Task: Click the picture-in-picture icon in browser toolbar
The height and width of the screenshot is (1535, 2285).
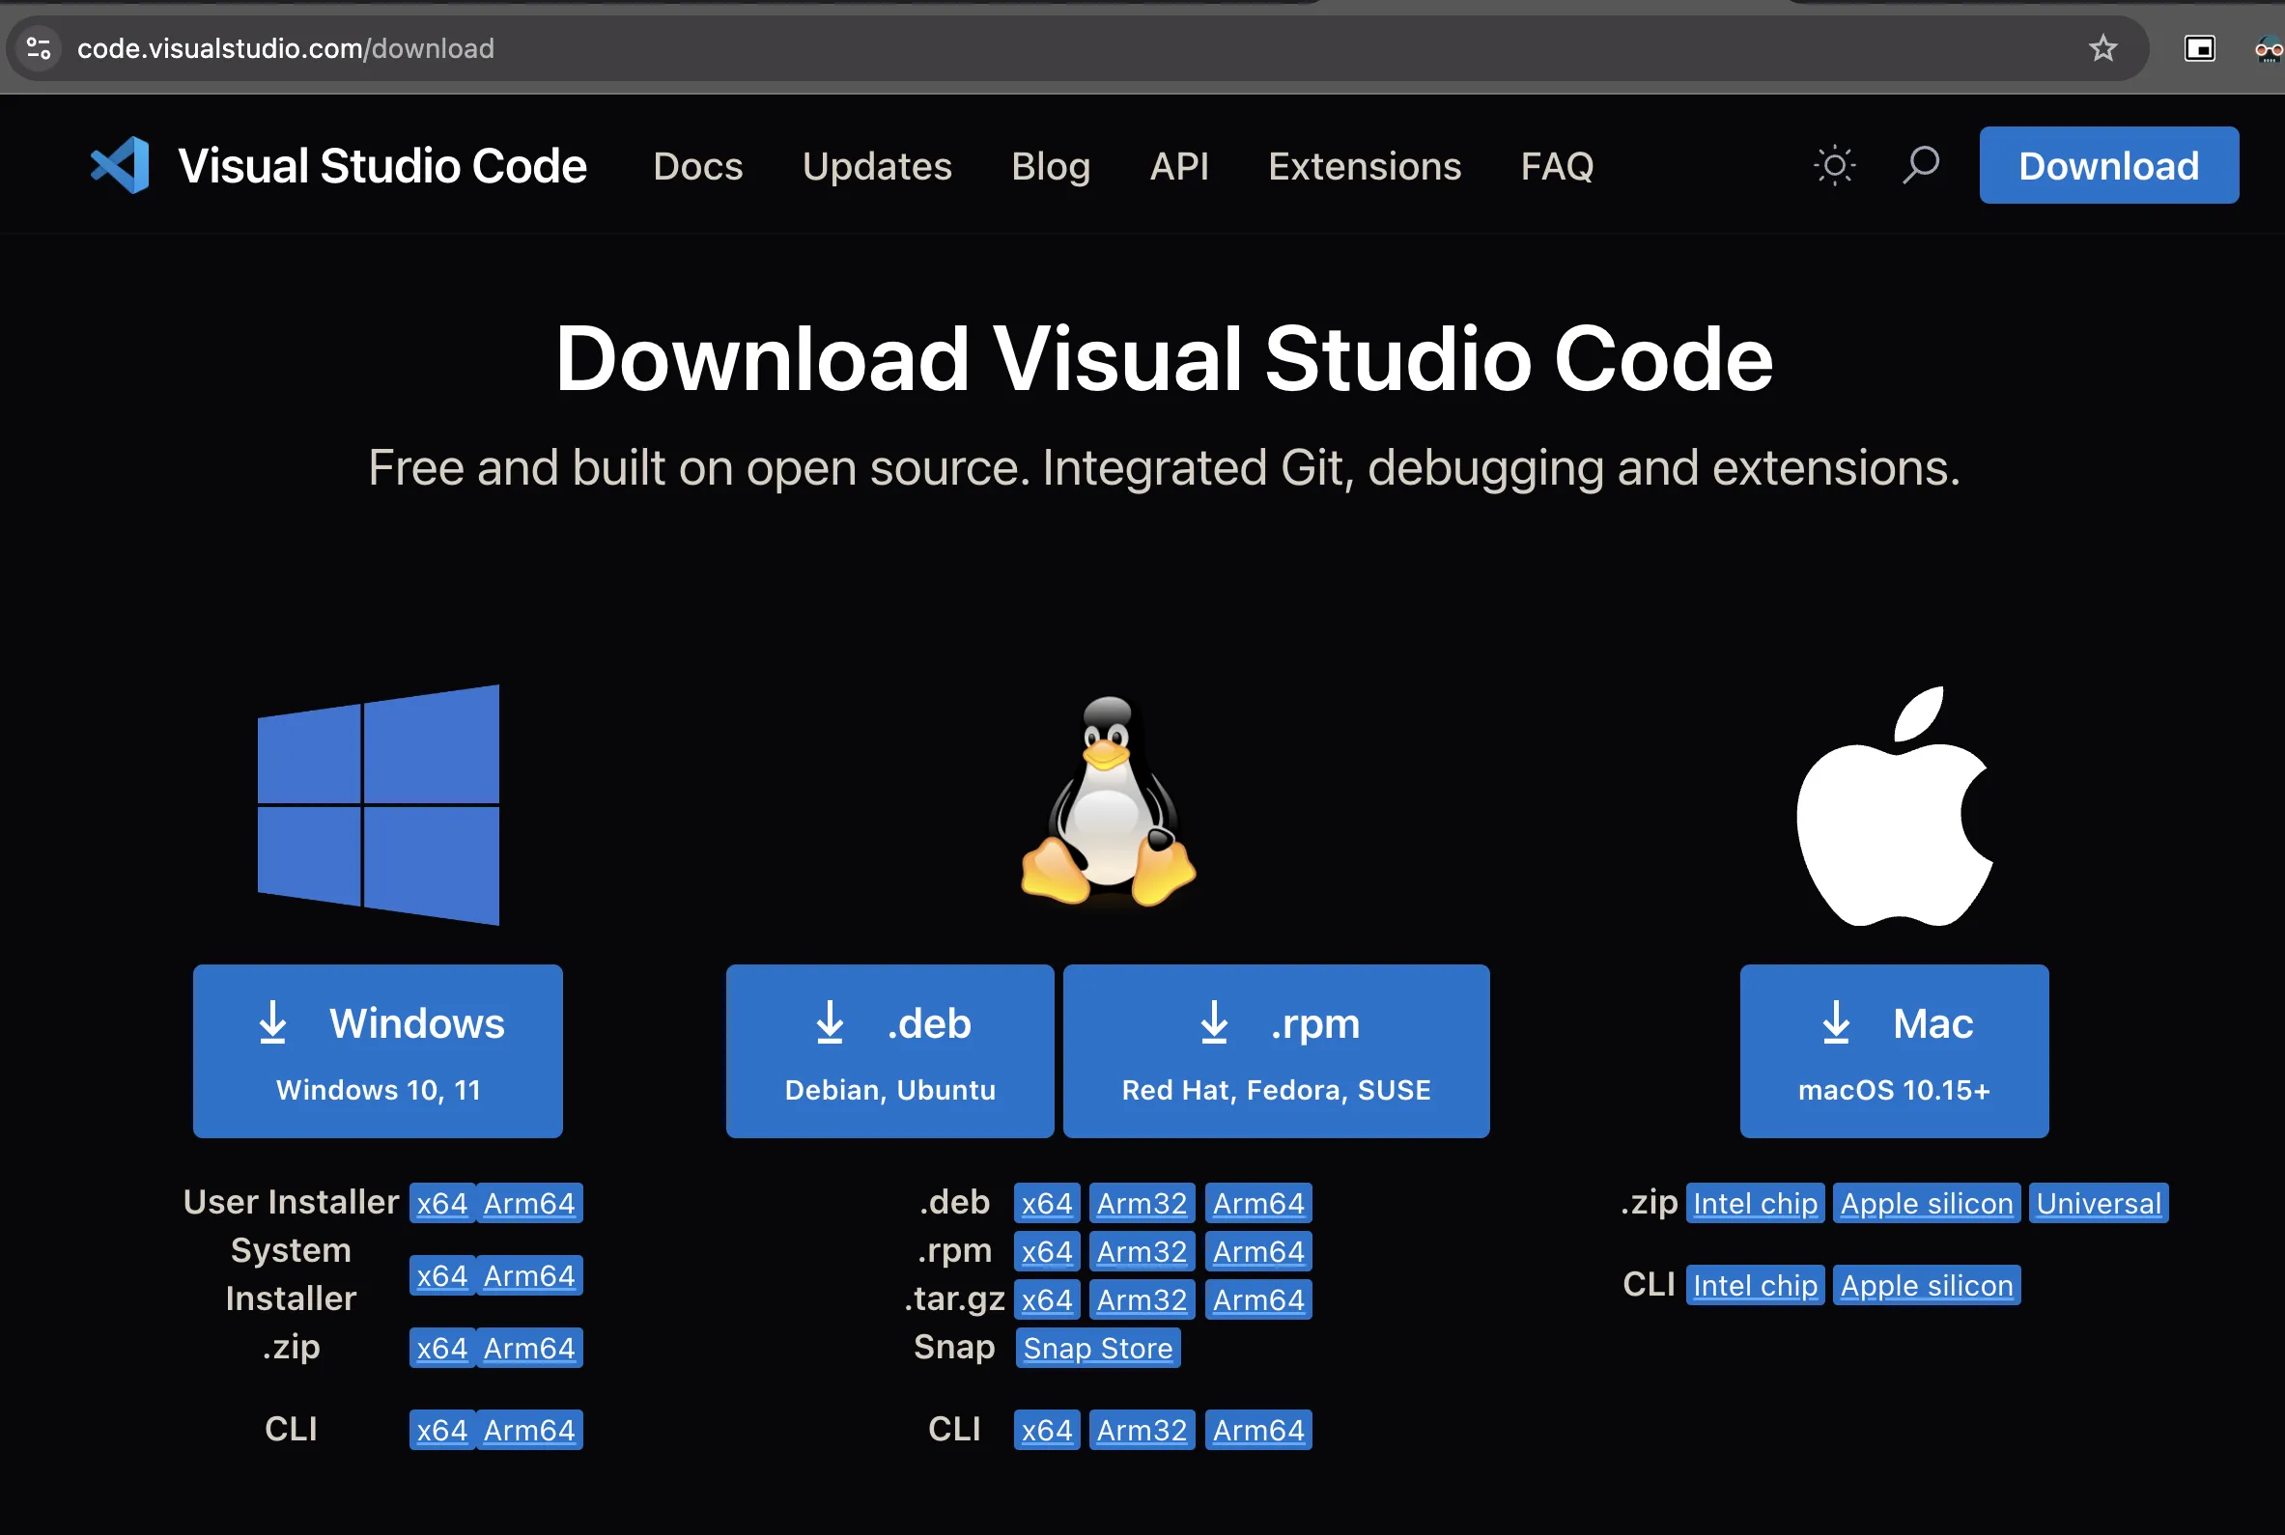Action: (2200, 48)
